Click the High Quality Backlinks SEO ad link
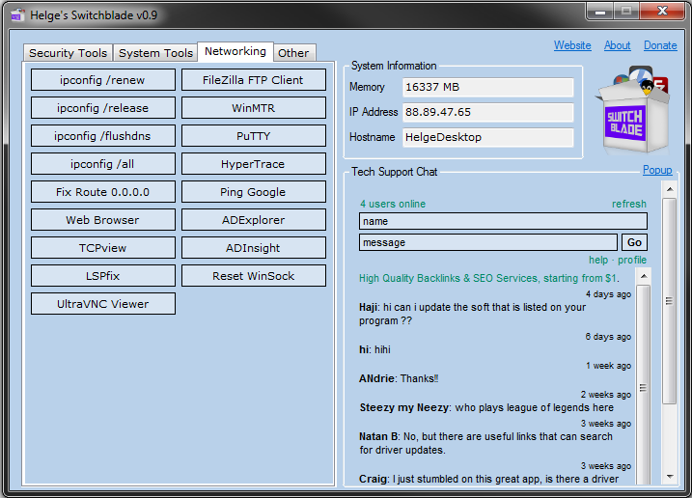The height and width of the screenshot is (498, 692). [489, 278]
